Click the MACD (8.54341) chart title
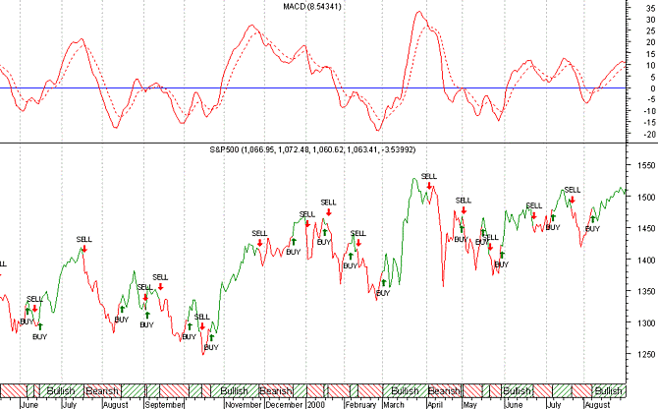The image size is (658, 409). (312, 7)
